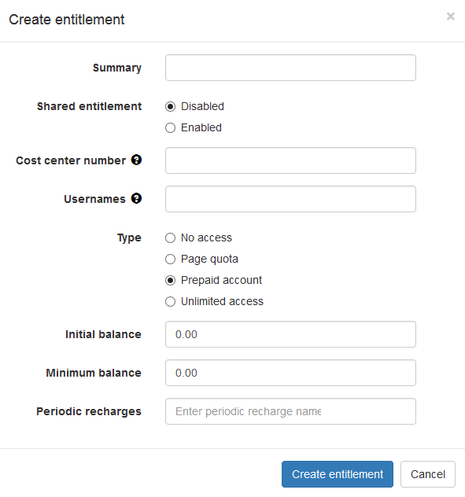Choose the Page quota type
Image resolution: width=465 pixels, height=497 pixels.
click(170, 259)
